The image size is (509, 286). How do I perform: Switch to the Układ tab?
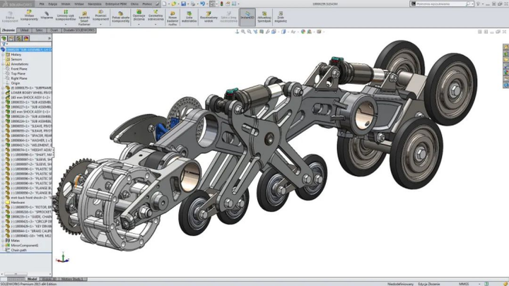pos(24,30)
